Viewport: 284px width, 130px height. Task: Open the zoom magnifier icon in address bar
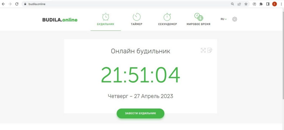pyautogui.click(x=232, y=4)
